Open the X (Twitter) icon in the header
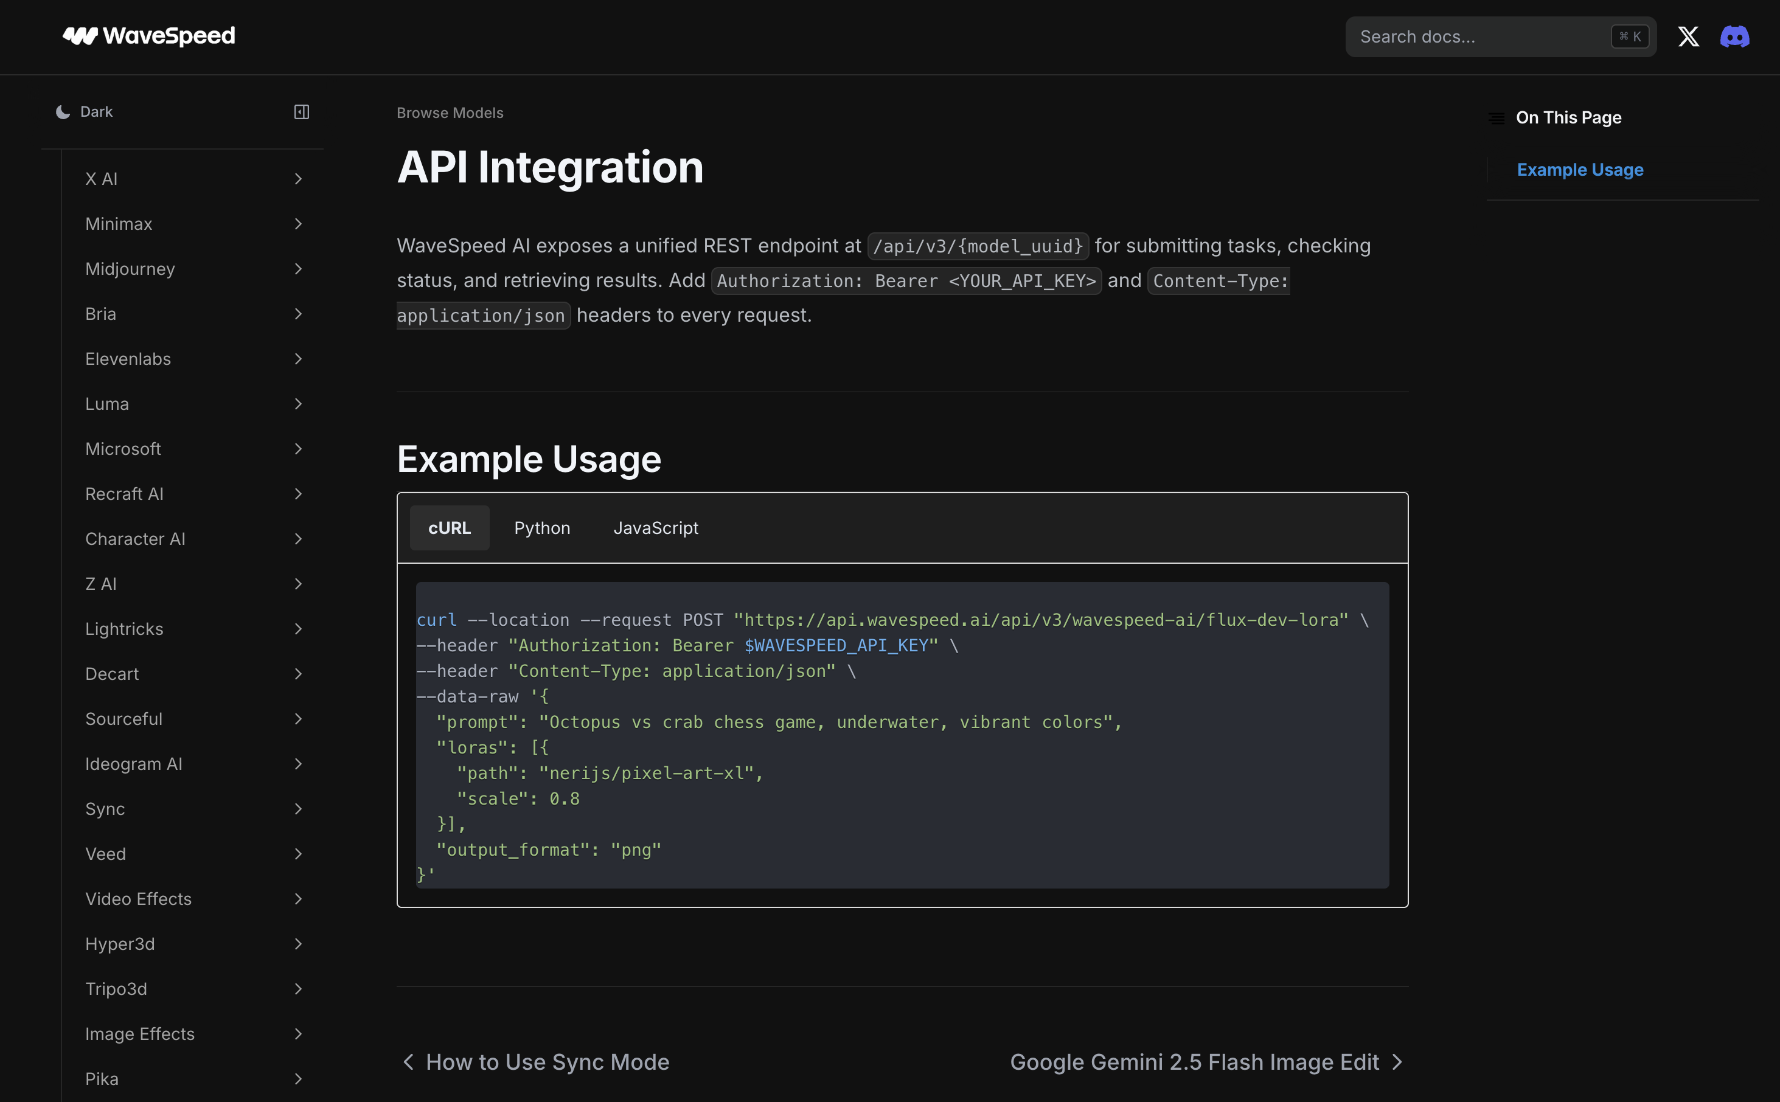Viewport: 1780px width, 1102px height. (1688, 36)
